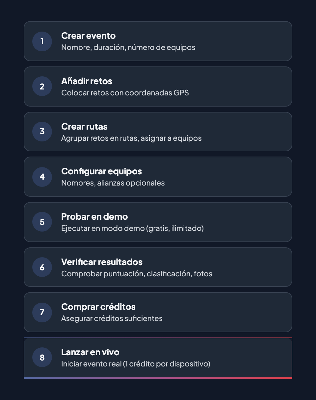Open the 'Crear rutas' step

[158, 131]
